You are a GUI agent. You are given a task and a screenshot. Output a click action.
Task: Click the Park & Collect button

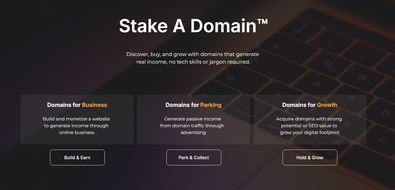(x=194, y=157)
